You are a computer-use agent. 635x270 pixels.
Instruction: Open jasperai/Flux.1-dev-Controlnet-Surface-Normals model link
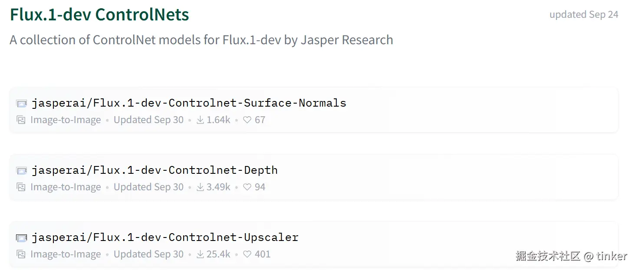tap(189, 103)
